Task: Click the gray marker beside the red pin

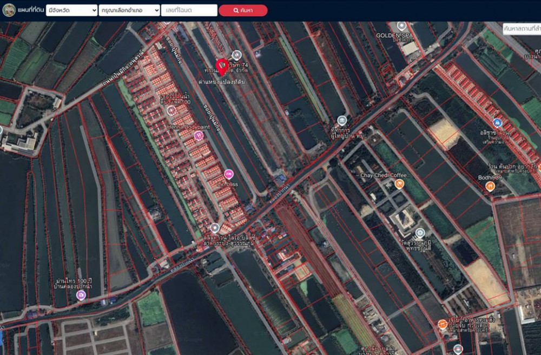Action: click(x=236, y=54)
